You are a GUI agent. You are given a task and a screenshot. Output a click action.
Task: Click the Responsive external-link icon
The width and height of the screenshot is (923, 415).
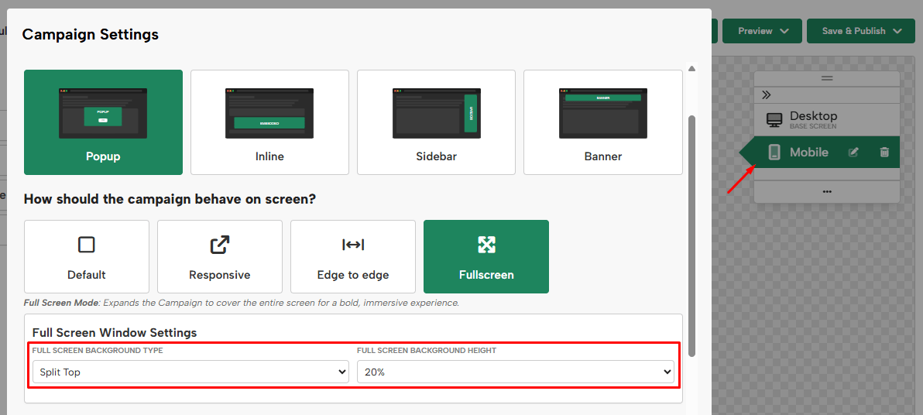pyautogui.click(x=220, y=245)
